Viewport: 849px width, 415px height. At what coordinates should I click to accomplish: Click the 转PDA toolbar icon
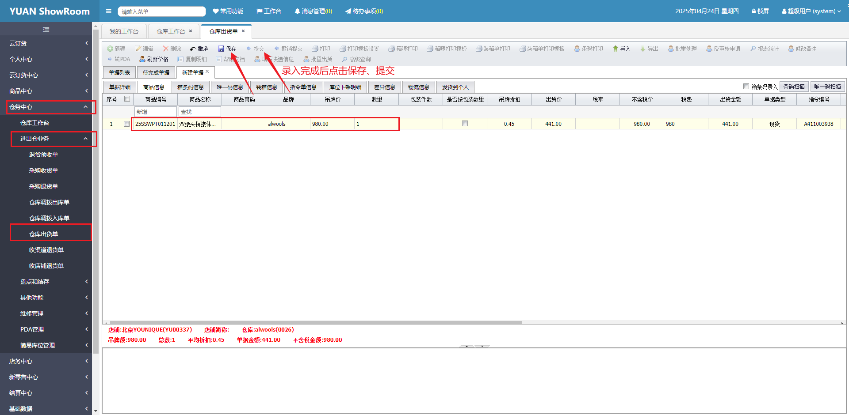coord(110,59)
